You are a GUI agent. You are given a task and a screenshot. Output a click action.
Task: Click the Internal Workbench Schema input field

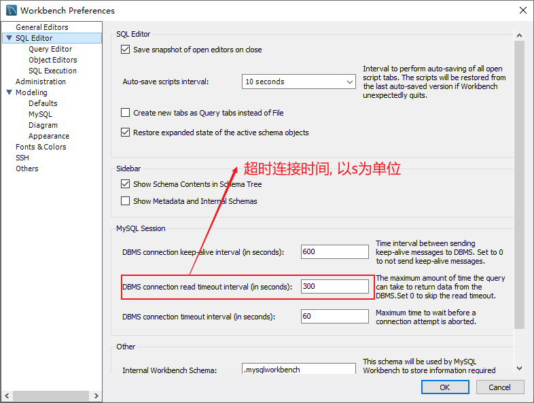299,369
